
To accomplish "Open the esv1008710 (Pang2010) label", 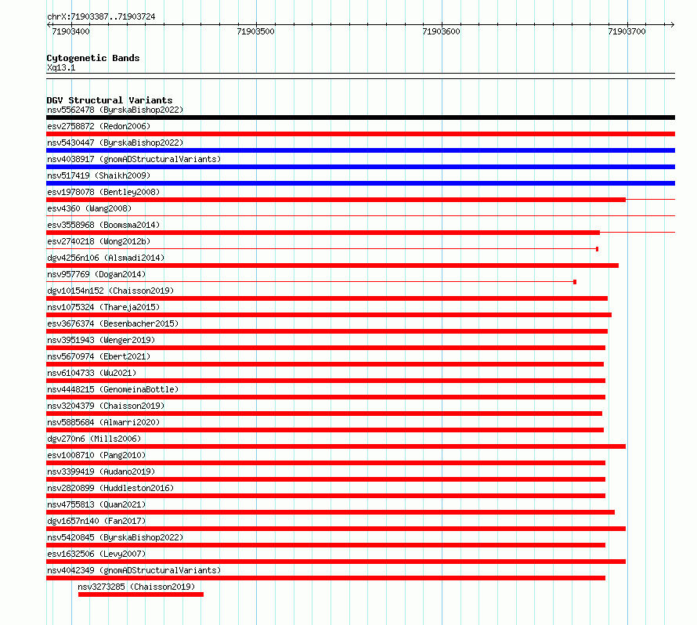I will click(96, 455).
